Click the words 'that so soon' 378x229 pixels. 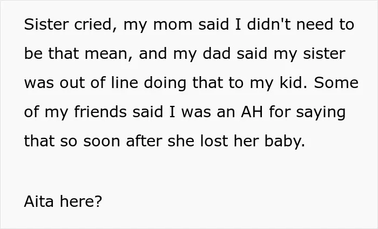(x=72, y=141)
